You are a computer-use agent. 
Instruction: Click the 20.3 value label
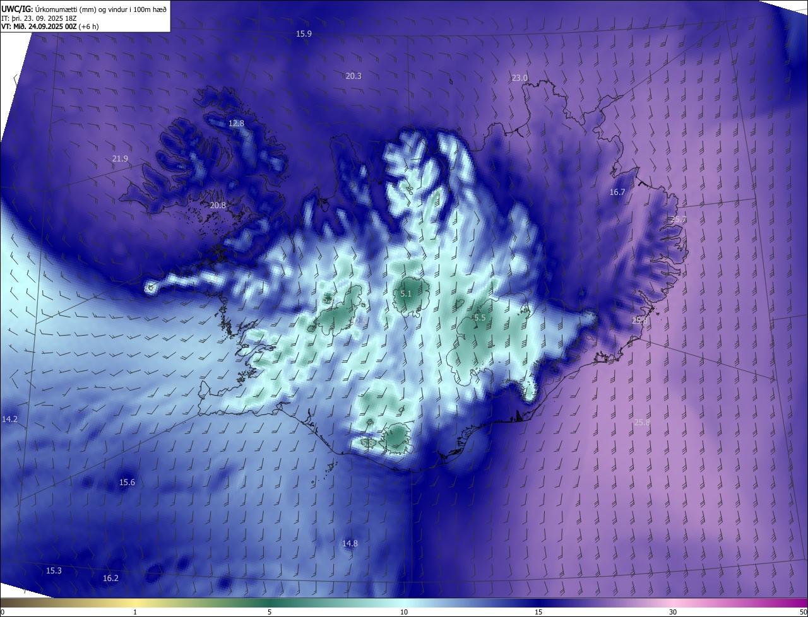[353, 76]
